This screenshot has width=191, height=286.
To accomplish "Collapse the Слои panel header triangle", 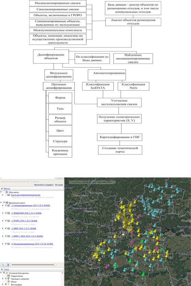I will (x=2, y=269).
